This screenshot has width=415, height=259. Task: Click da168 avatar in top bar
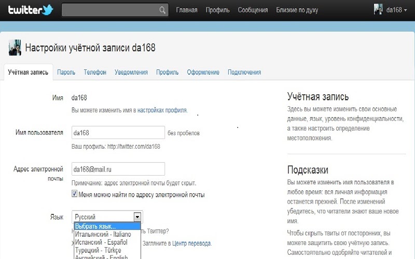(x=378, y=9)
